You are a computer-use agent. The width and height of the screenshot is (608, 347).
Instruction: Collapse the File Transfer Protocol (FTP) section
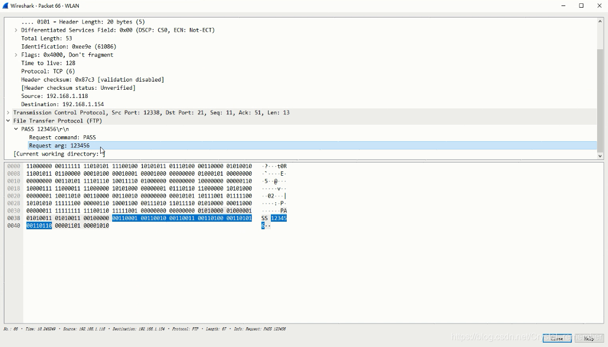point(8,121)
